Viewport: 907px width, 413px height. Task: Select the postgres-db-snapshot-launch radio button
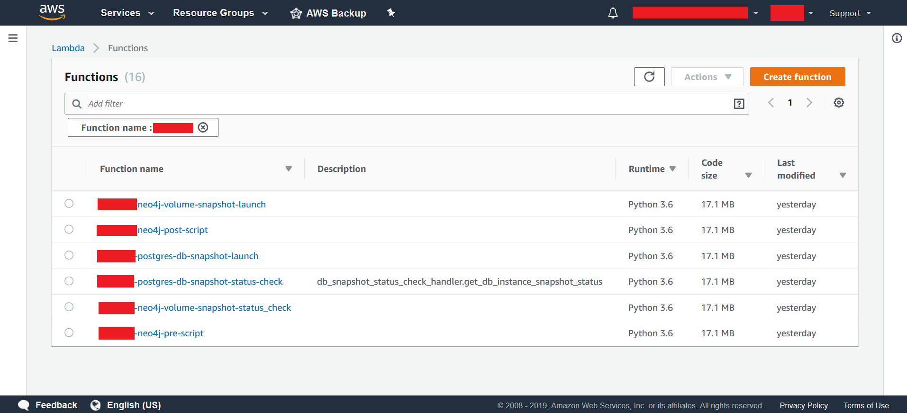pos(69,255)
